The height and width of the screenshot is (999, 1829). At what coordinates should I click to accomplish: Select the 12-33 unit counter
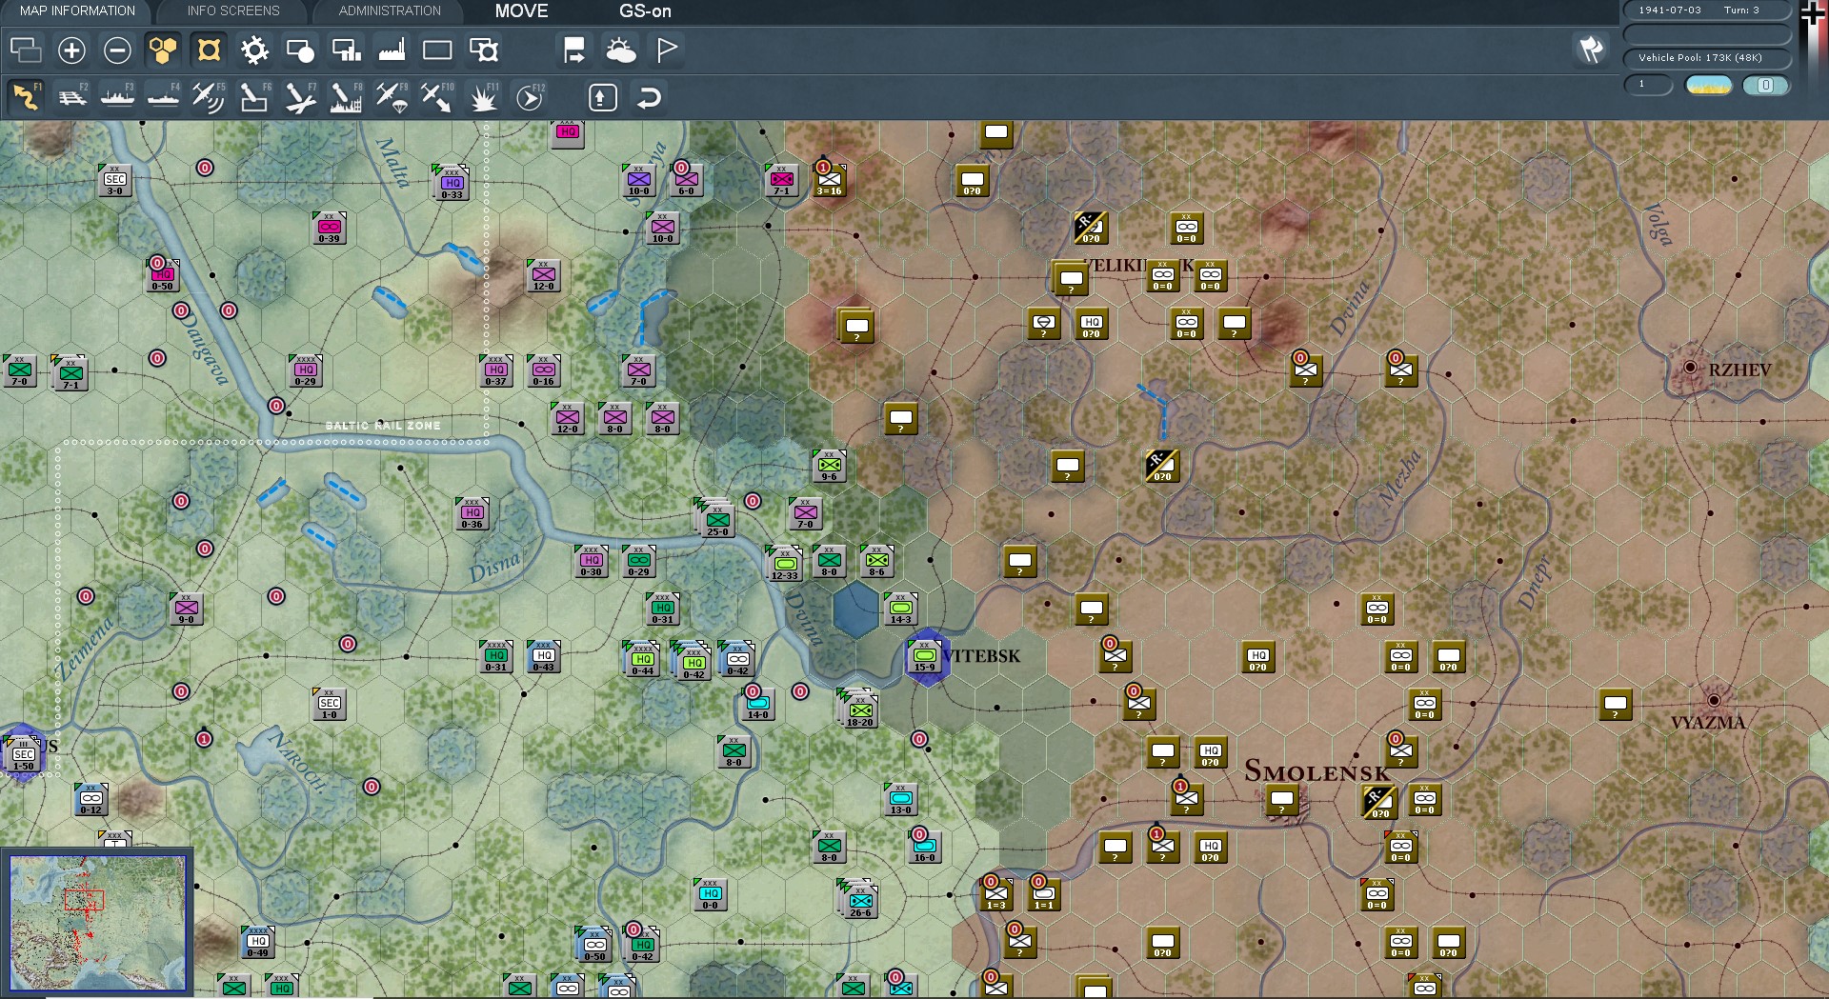(784, 565)
